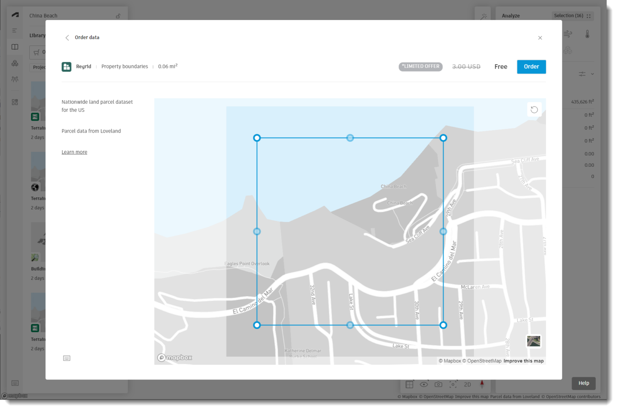
Task: Select the 3D blocks icon in the sidebar
Action: [x=15, y=63]
